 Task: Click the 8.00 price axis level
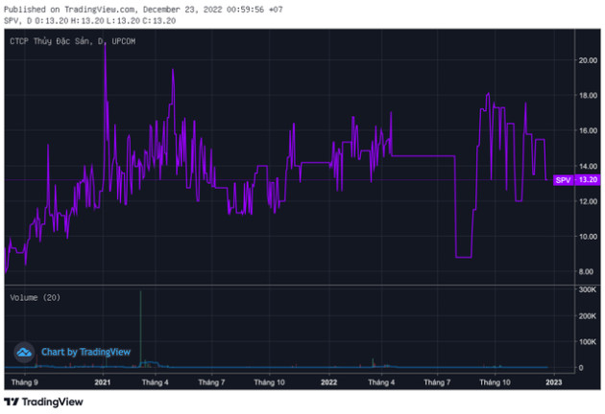coord(587,272)
